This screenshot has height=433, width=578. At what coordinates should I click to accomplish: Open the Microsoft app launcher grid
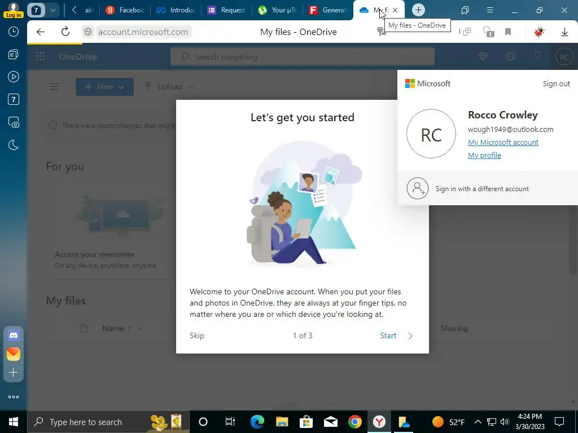click(x=41, y=56)
